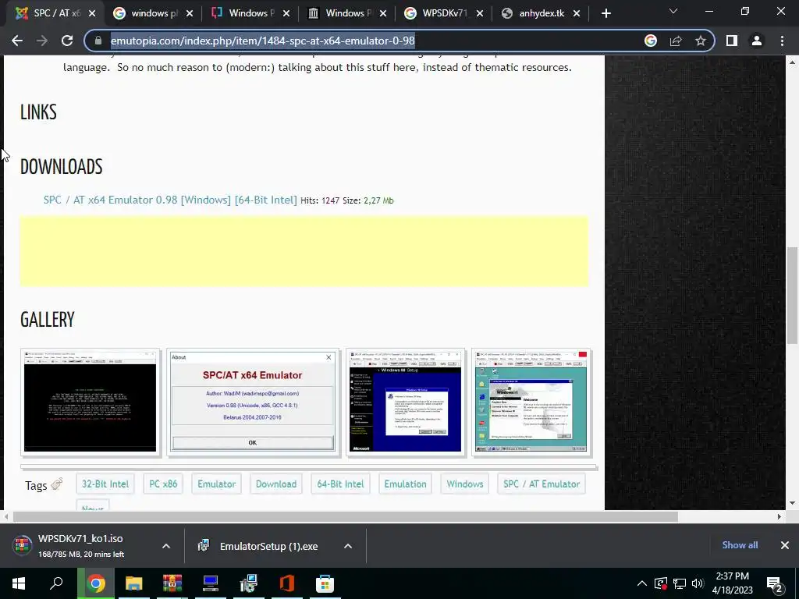Open the installer setup taskbar icon

tap(249, 583)
